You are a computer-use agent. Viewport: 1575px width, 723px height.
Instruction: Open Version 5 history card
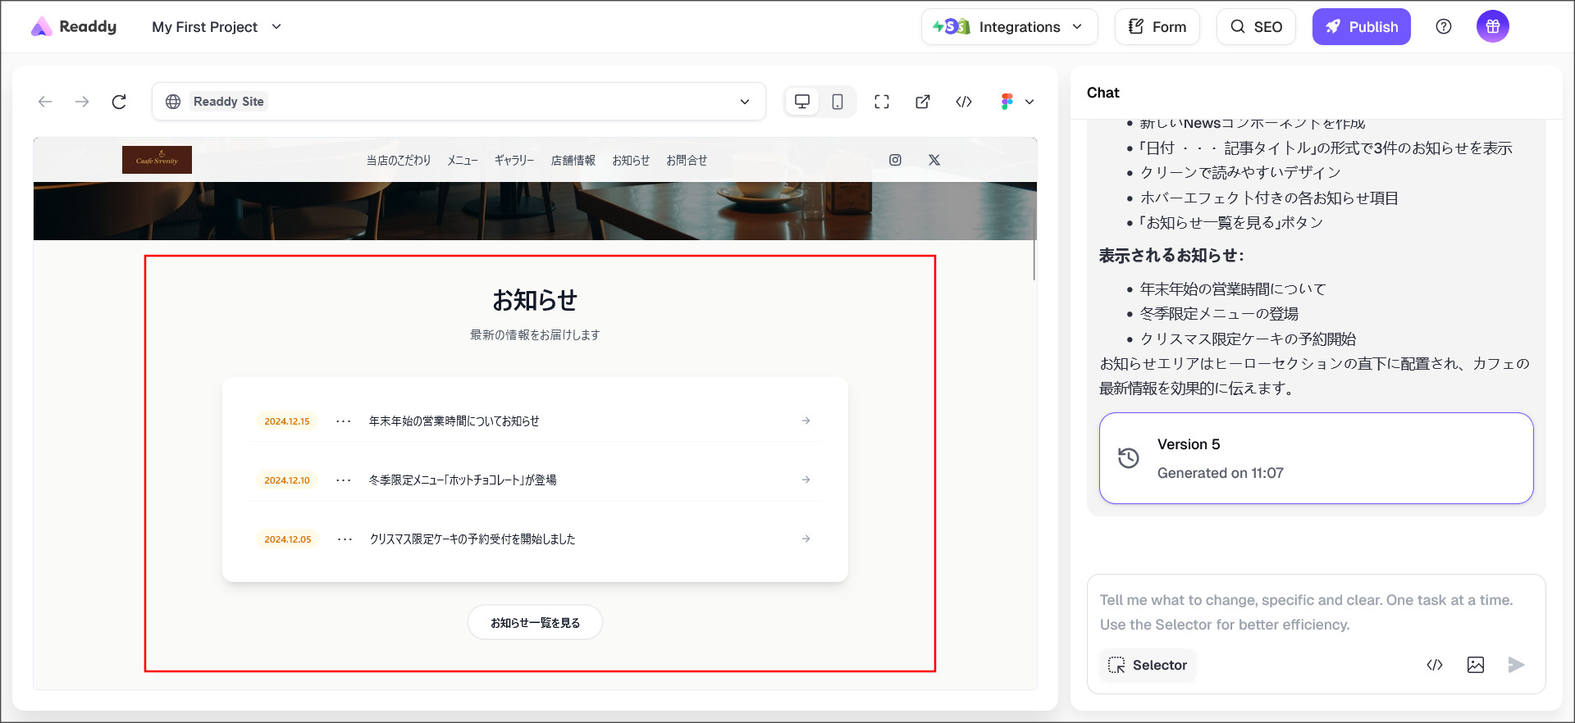1316,458
